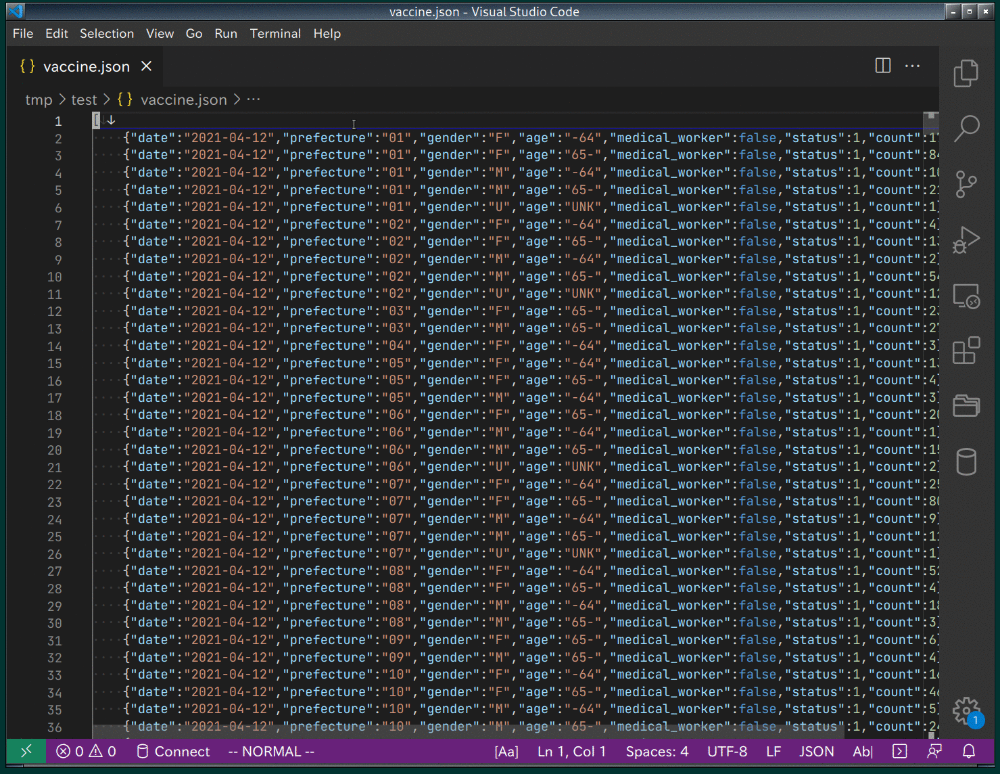Open the Extensions view
This screenshot has width=1000, height=774.
coord(966,350)
